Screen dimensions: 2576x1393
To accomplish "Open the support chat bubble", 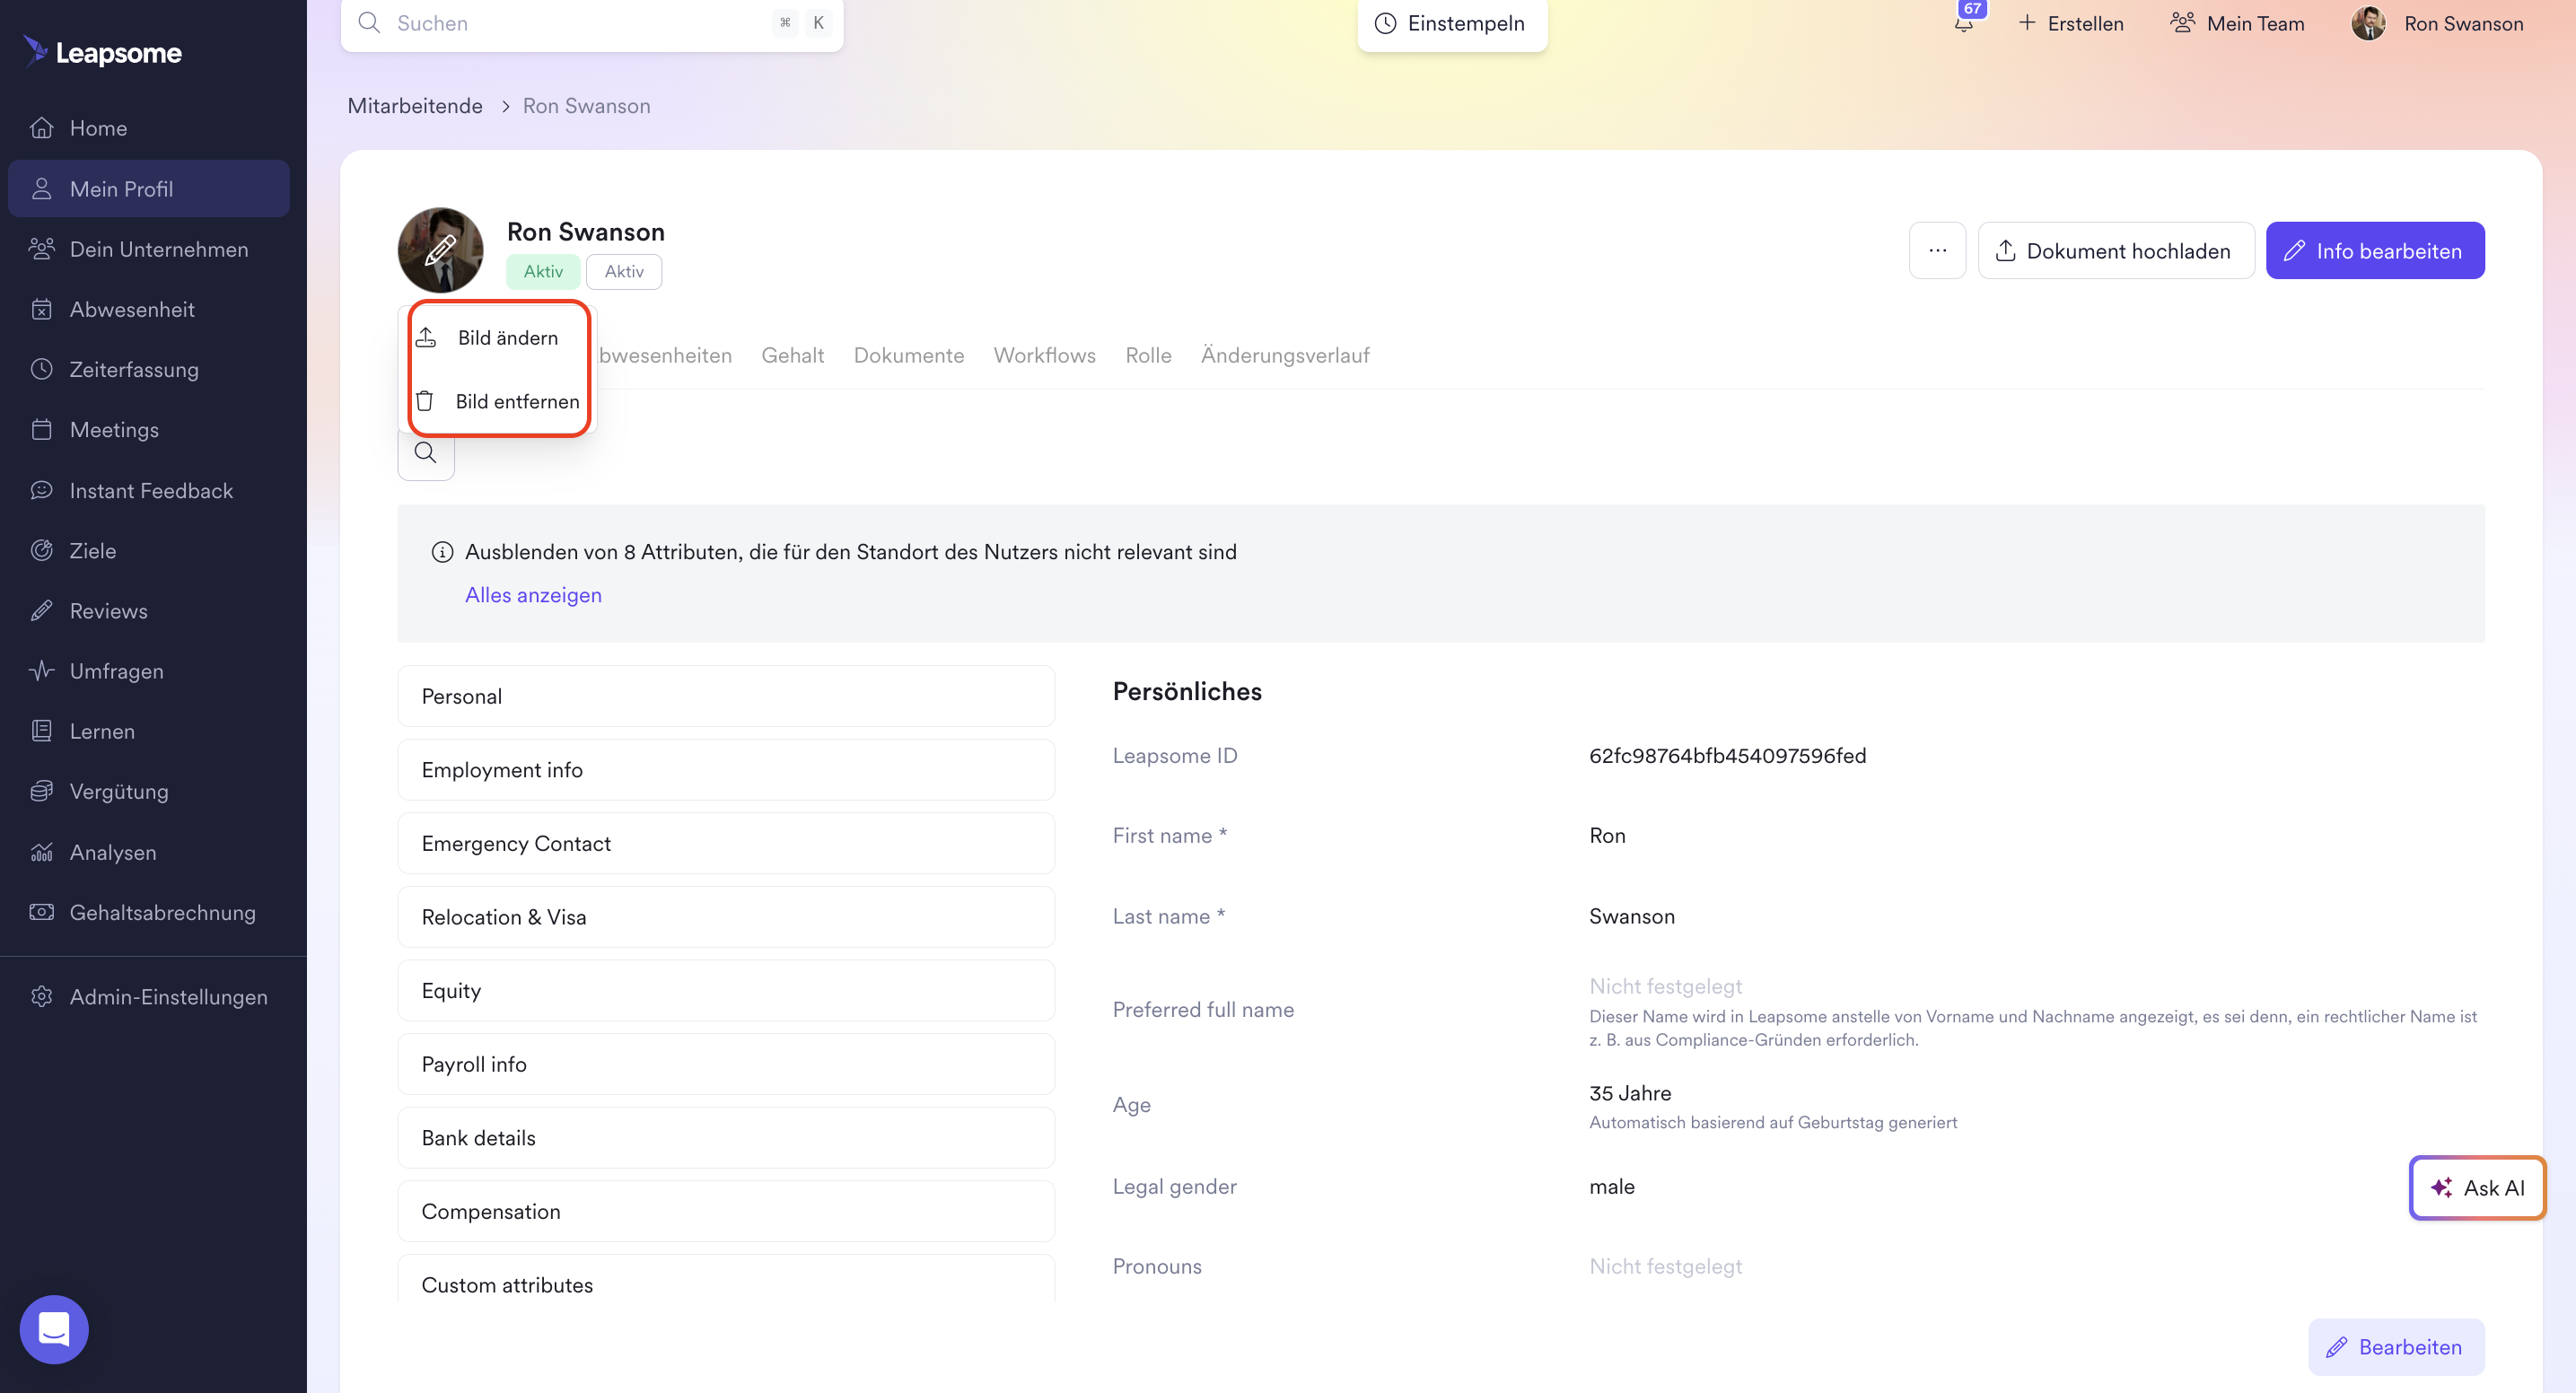I will click(x=54, y=1329).
